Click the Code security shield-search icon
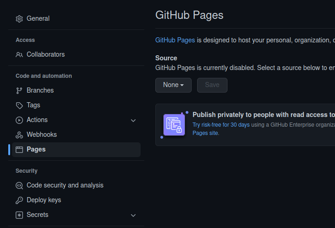The height and width of the screenshot is (228, 335). coord(19,186)
